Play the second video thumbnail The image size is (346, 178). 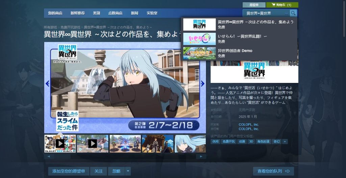point(93,143)
